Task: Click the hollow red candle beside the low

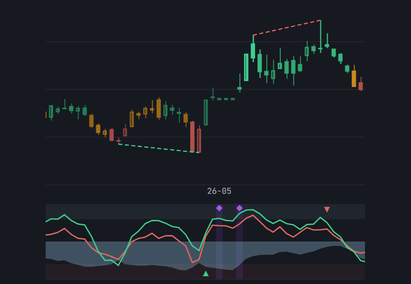Action: (x=199, y=139)
